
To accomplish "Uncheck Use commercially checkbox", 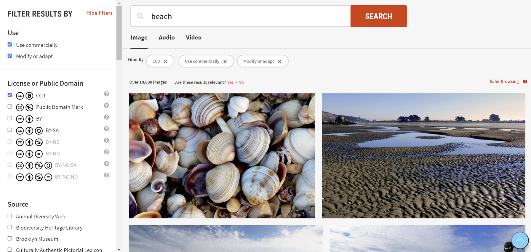I will tap(10, 44).
